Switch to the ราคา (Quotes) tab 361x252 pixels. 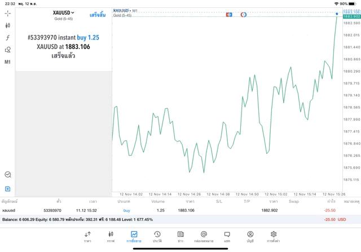coord(87,237)
